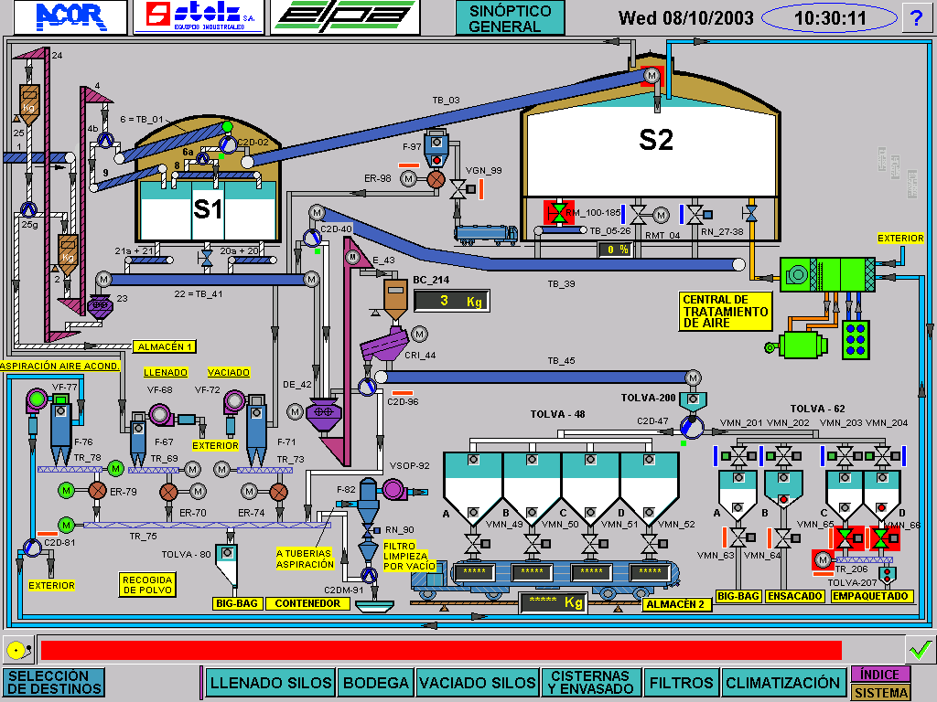937x702 pixels.
Task: Acknowledge alarm with green checkmark button
Action: [x=919, y=650]
